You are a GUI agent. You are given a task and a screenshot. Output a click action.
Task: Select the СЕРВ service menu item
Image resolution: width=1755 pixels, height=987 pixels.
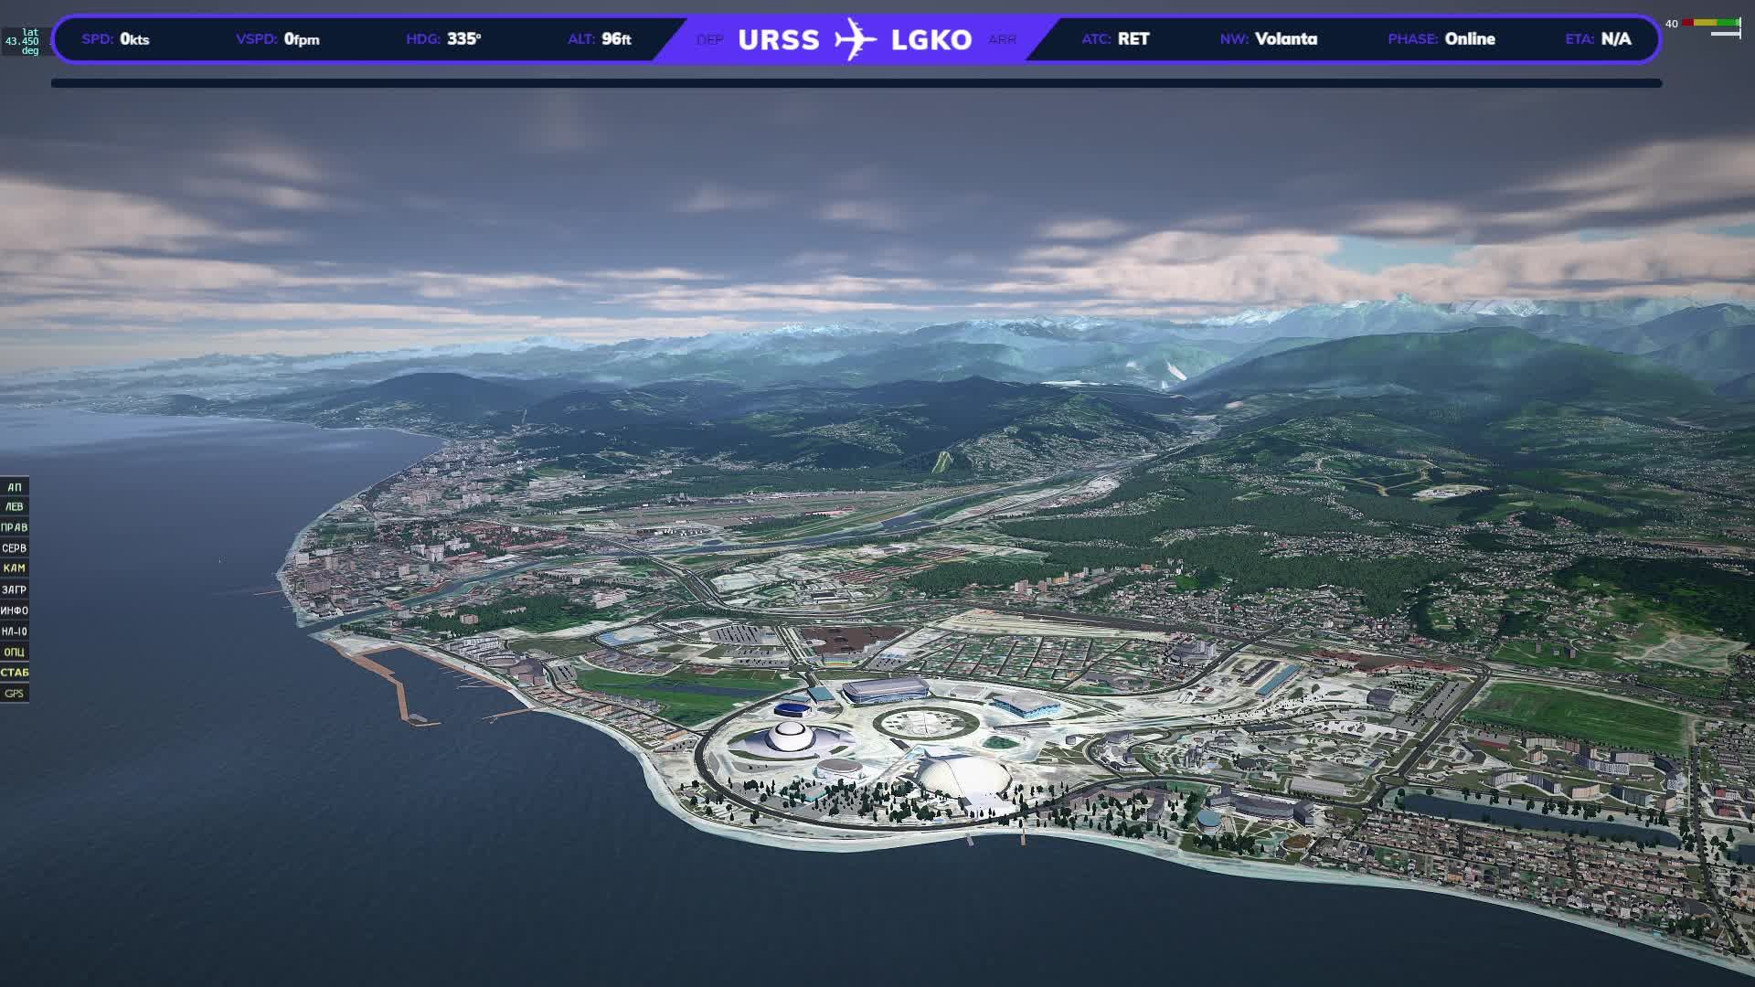click(14, 548)
